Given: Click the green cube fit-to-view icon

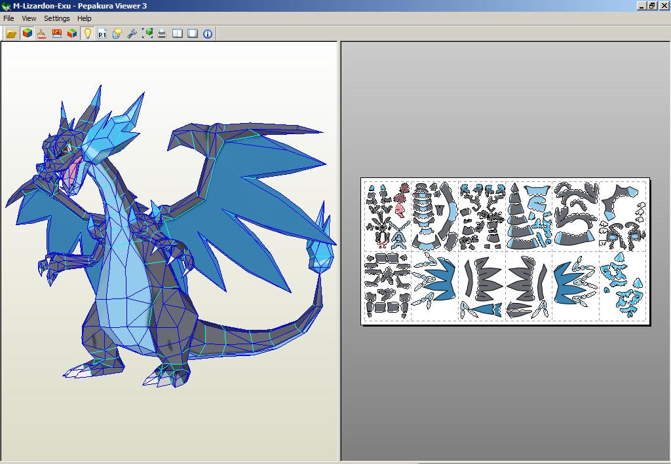Looking at the screenshot, I should pos(147,33).
